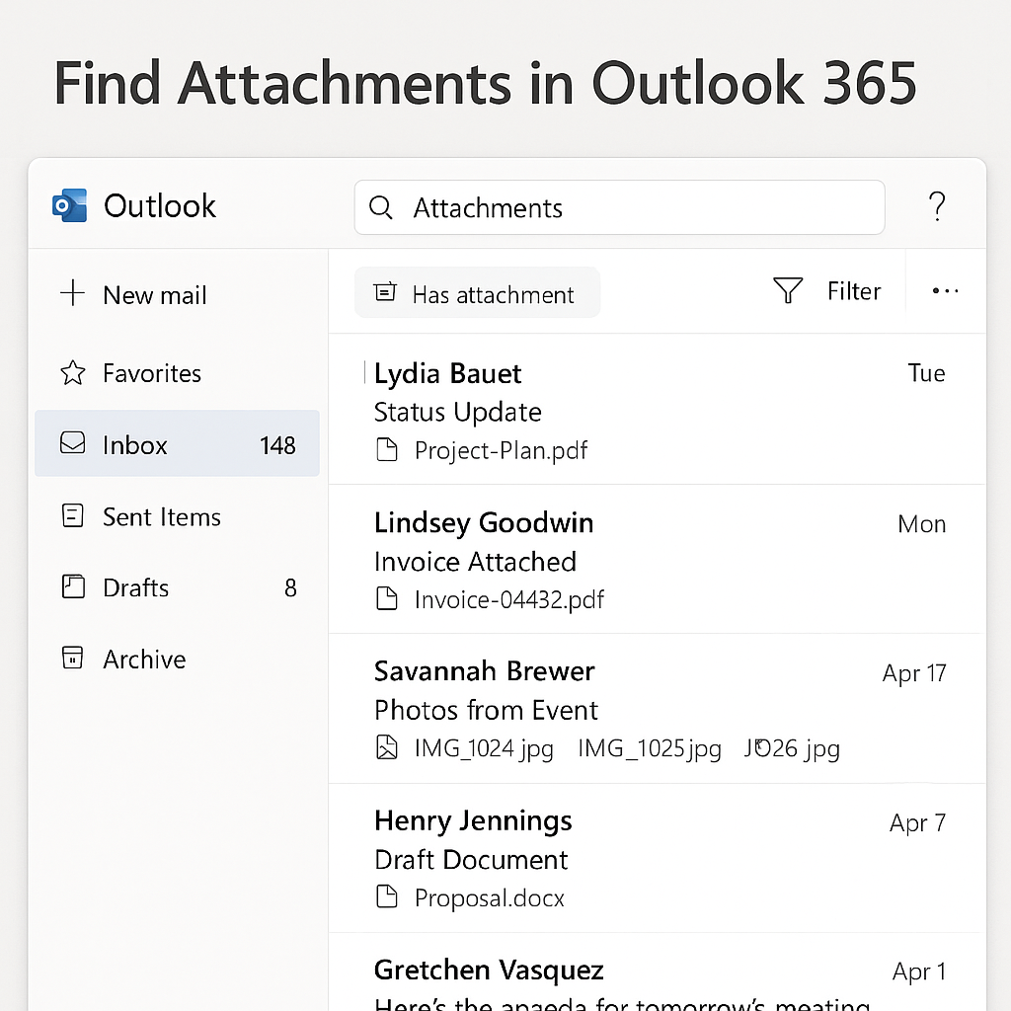Open the three-dots more options menu
Viewport: 1011px width, 1011px height.
point(945,291)
